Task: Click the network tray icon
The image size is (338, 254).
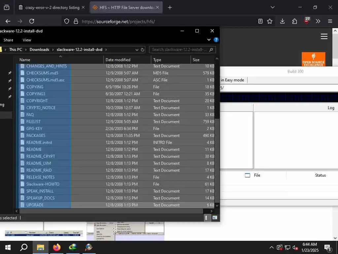Action: click(287, 247)
